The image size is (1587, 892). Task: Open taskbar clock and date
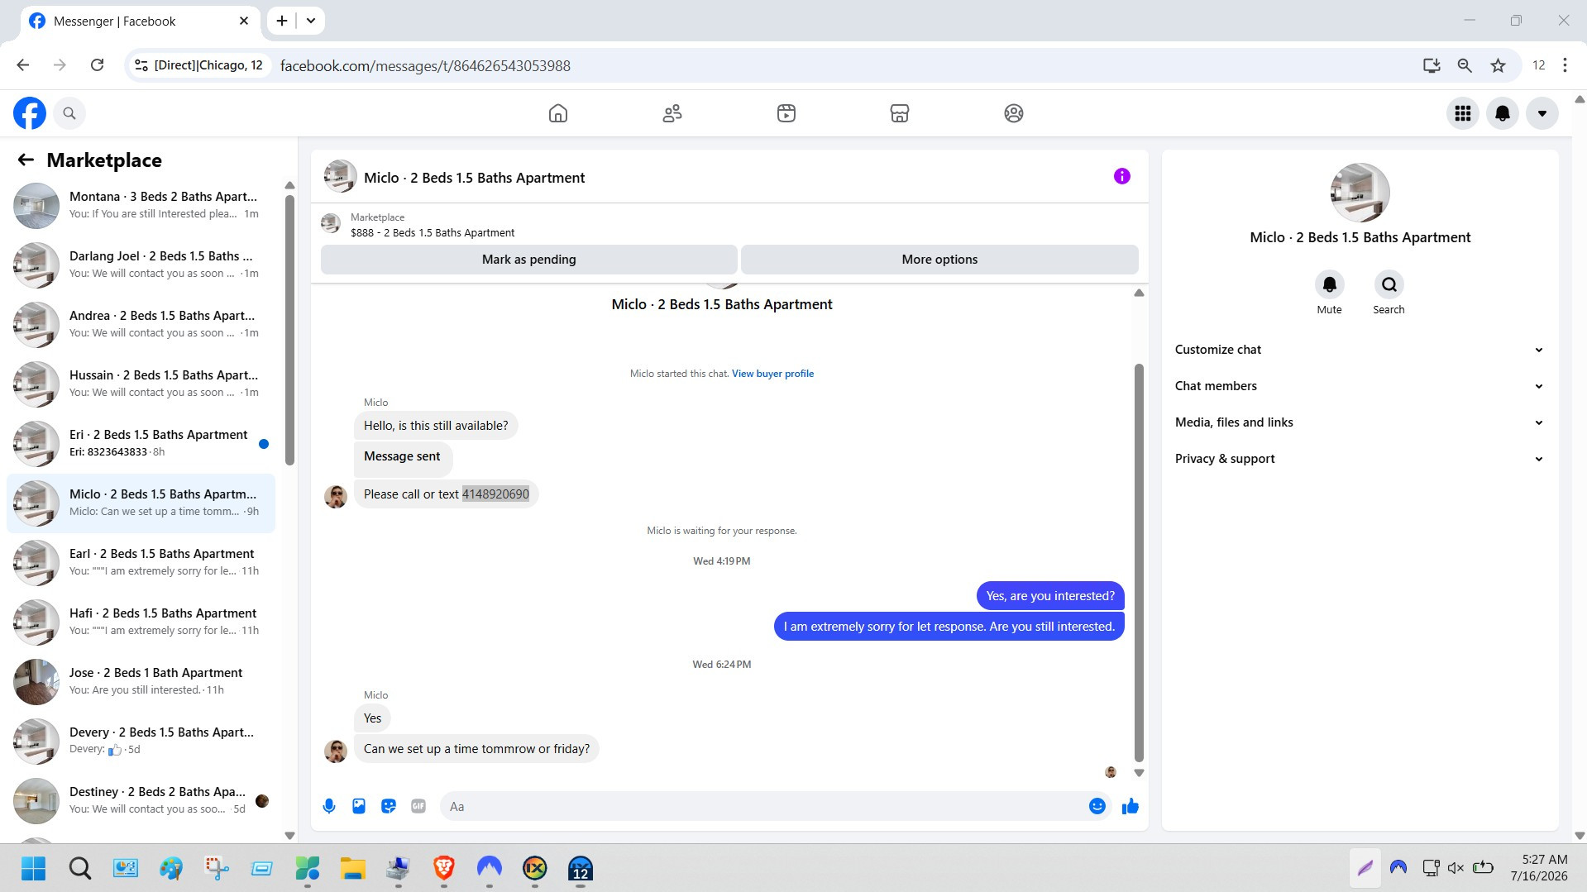coord(1538,868)
